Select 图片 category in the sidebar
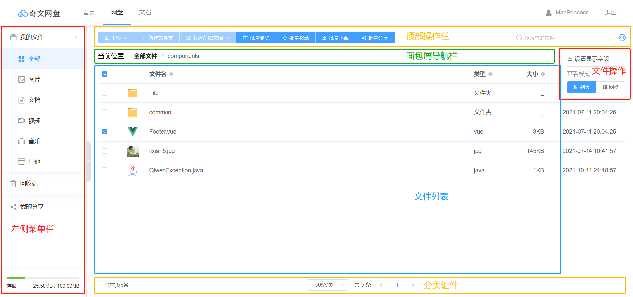This screenshot has width=633, height=297. pos(43,79)
